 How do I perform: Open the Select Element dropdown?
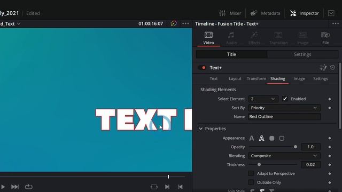point(263,99)
